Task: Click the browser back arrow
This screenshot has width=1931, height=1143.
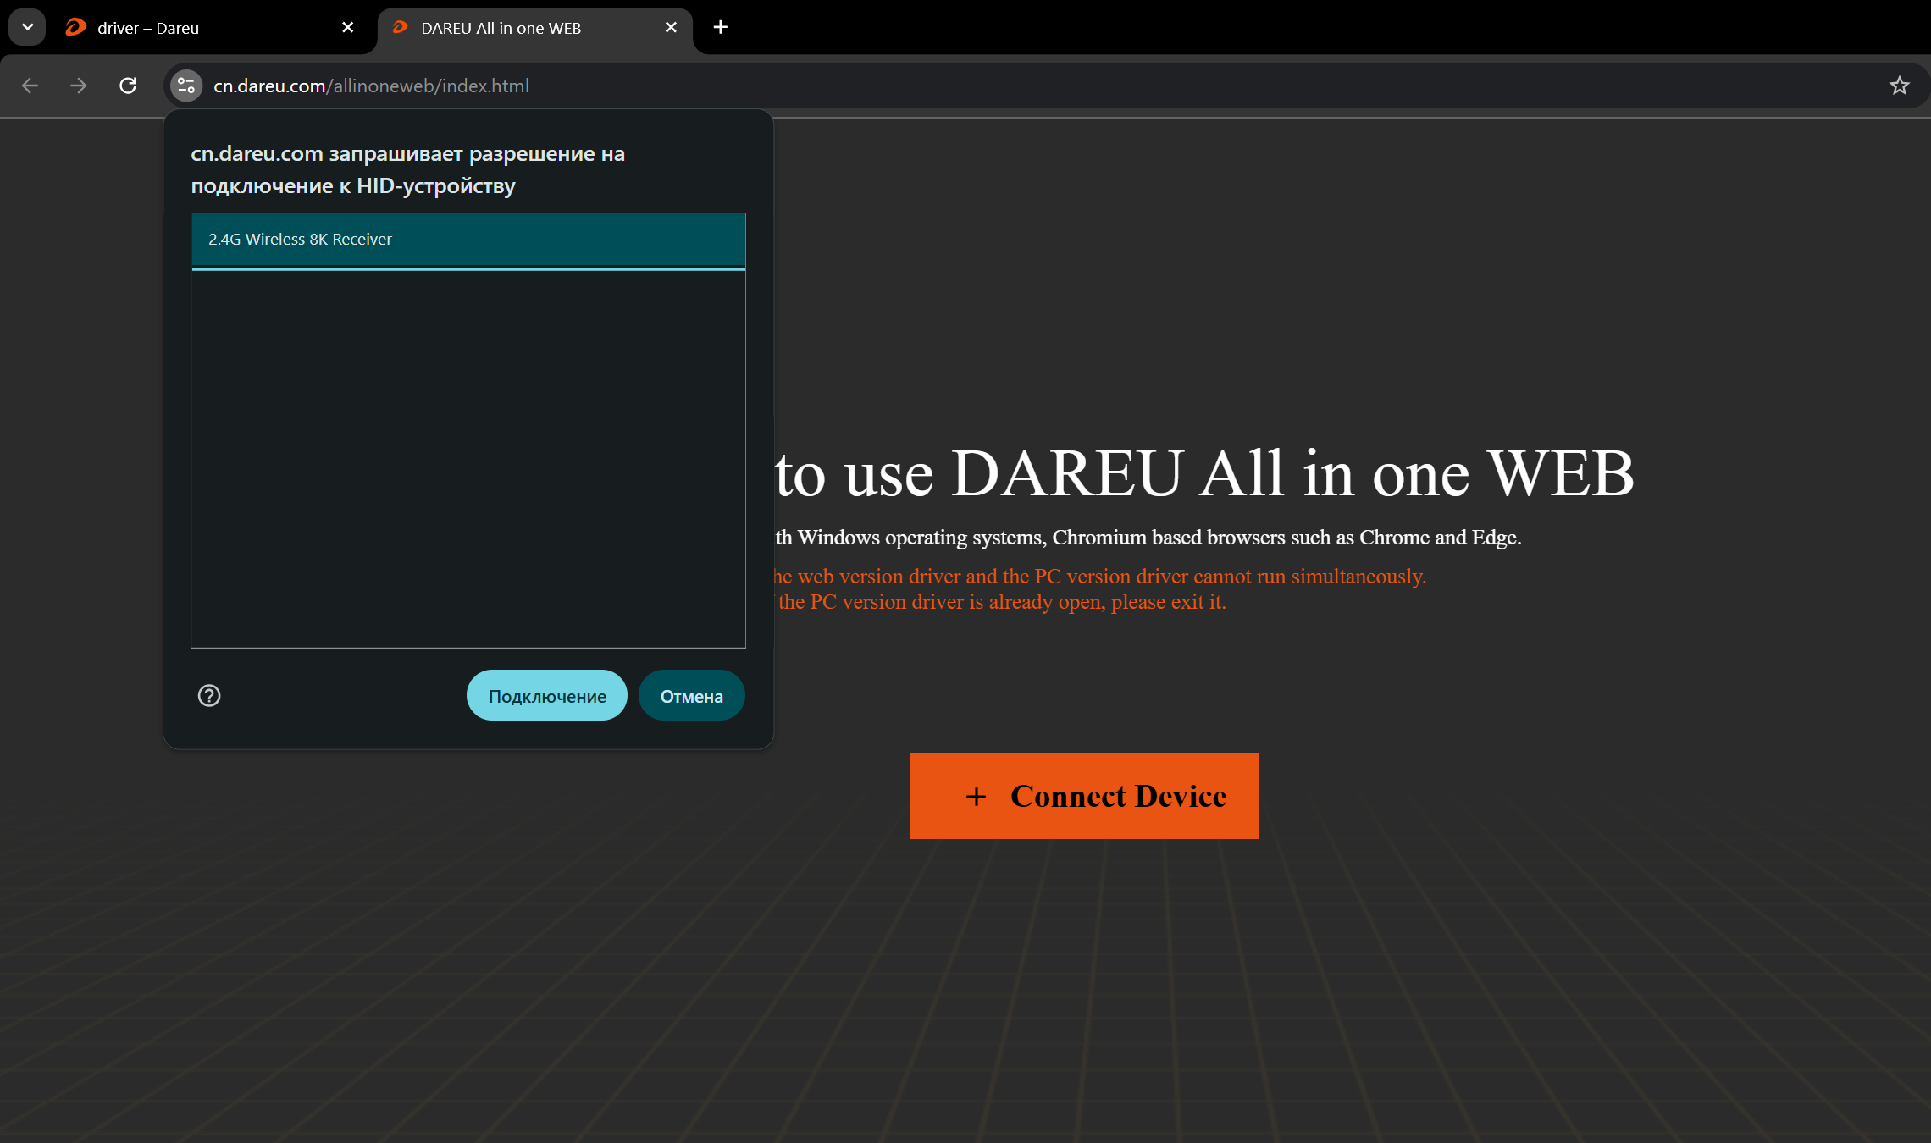Action: [x=30, y=86]
